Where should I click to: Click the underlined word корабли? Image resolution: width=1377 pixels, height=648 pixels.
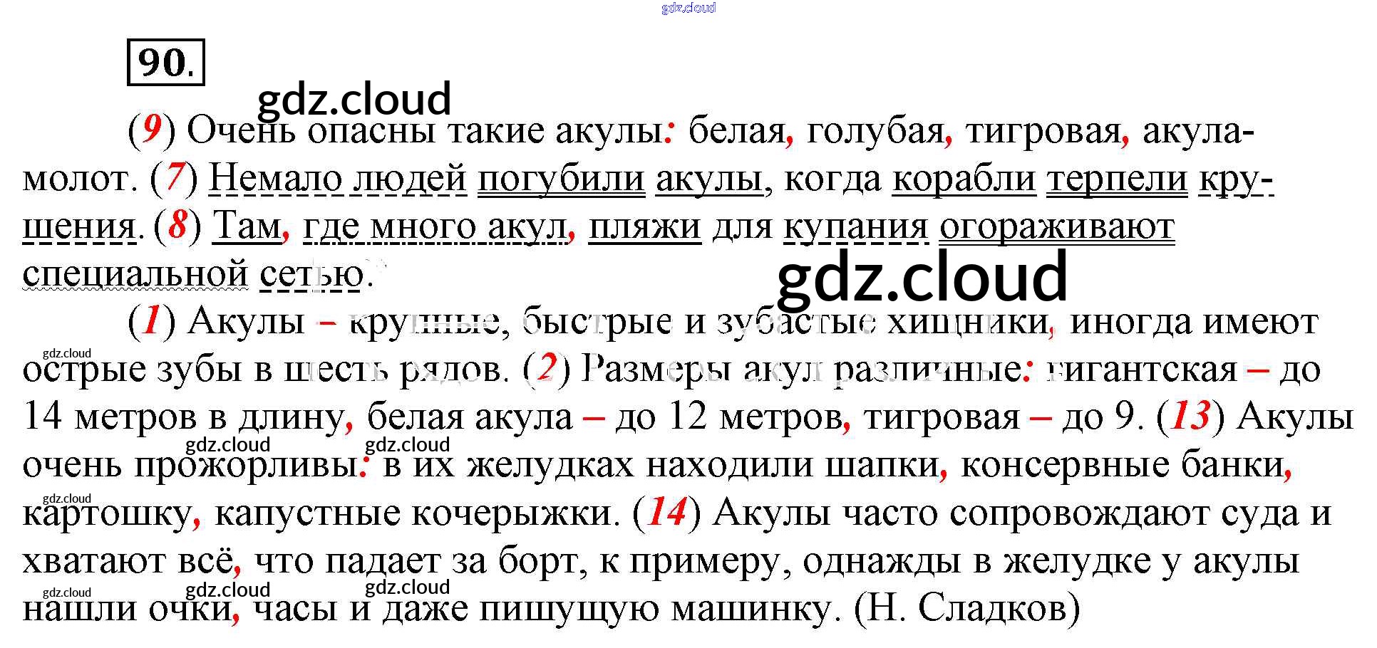point(964,178)
